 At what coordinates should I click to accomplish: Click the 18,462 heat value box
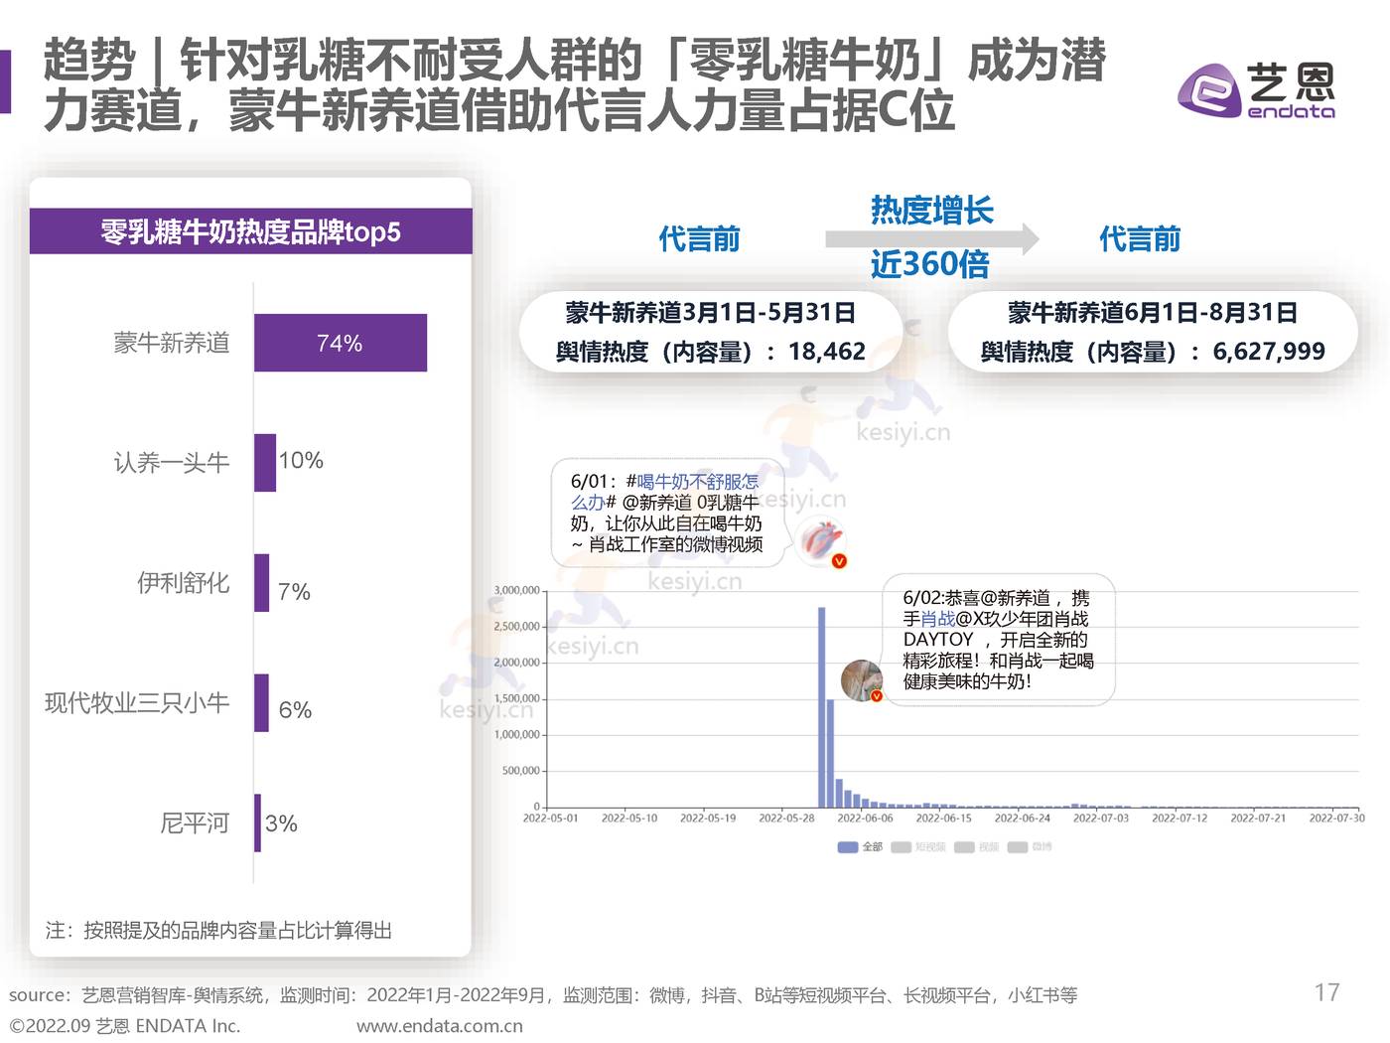710,332
